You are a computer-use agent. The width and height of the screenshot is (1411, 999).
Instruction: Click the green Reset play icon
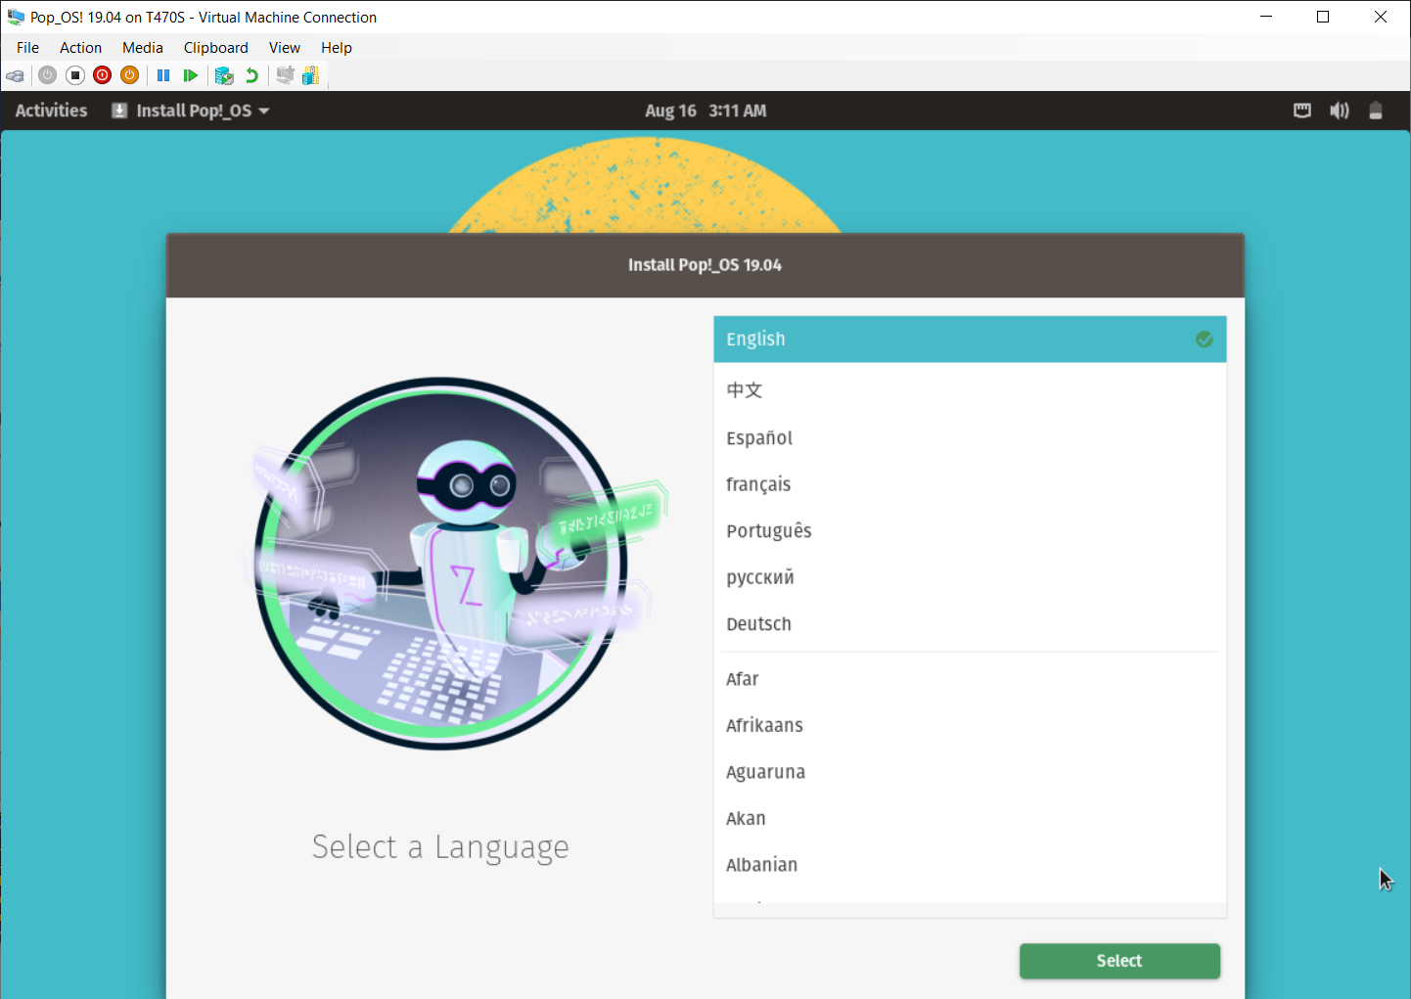coord(191,75)
